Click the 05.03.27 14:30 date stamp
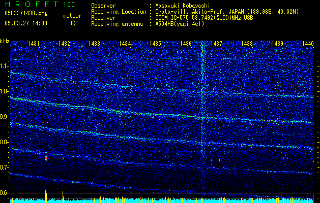Screen dimensions: 320x203 point(25,23)
